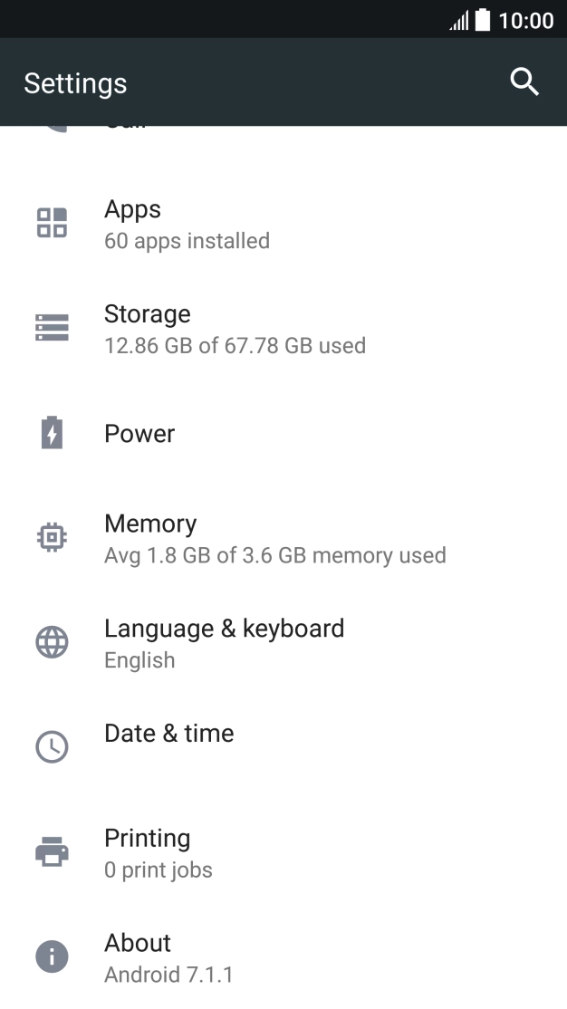Tap the Apps grid icon
The height and width of the screenshot is (1009, 567).
pos(53,223)
